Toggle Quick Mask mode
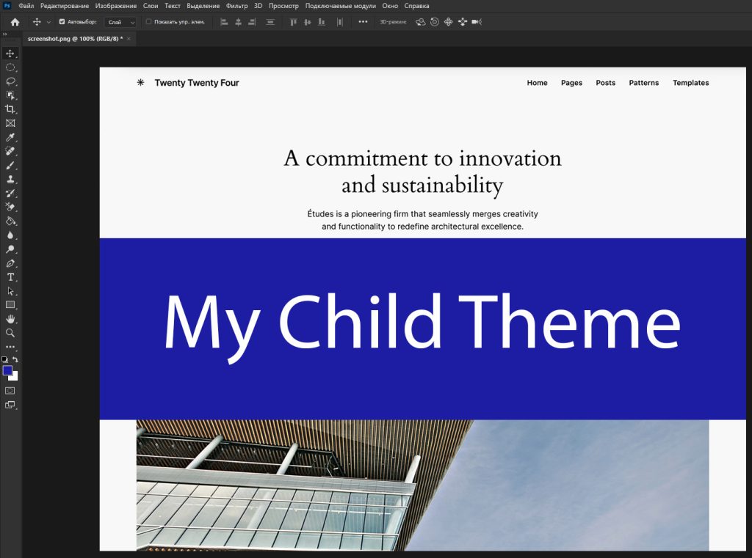The height and width of the screenshot is (558, 752). [x=10, y=391]
